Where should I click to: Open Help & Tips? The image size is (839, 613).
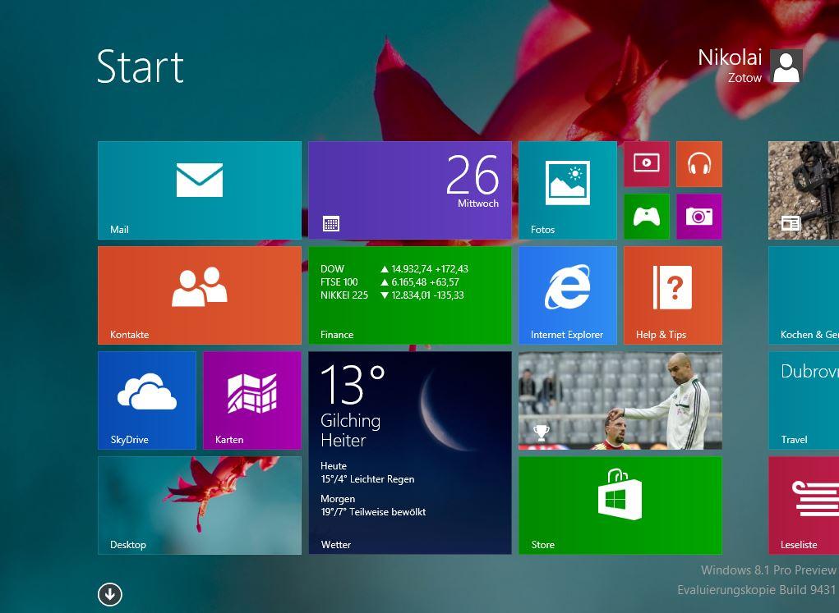pos(672,295)
